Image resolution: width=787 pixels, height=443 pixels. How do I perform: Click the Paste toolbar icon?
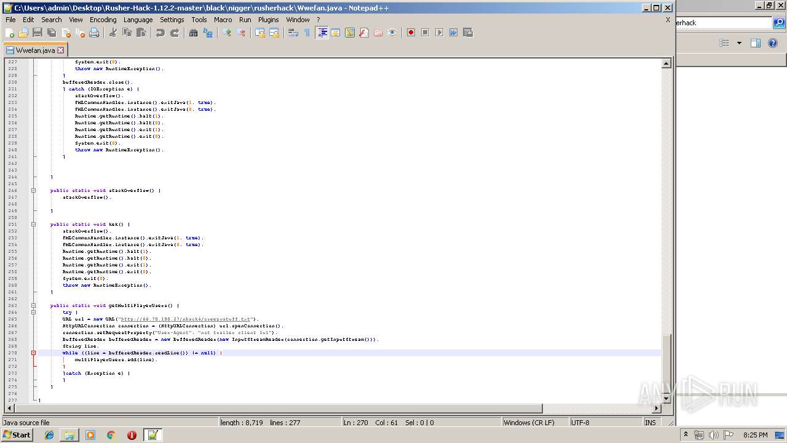point(141,33)
